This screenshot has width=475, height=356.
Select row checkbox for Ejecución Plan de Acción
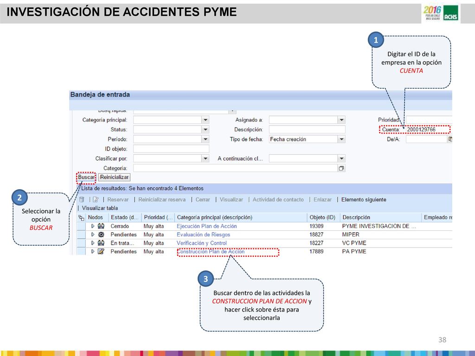(81, 226)
